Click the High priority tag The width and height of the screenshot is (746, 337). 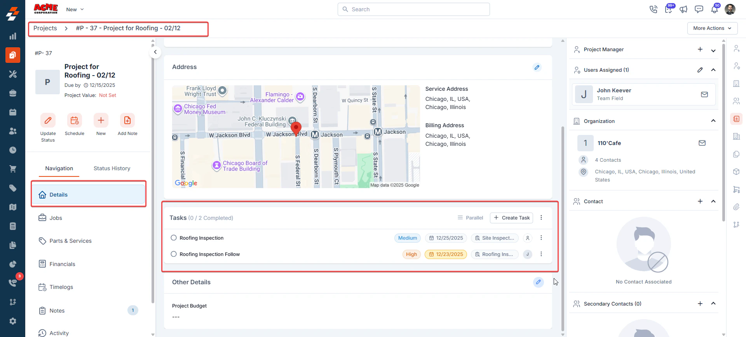411,254
